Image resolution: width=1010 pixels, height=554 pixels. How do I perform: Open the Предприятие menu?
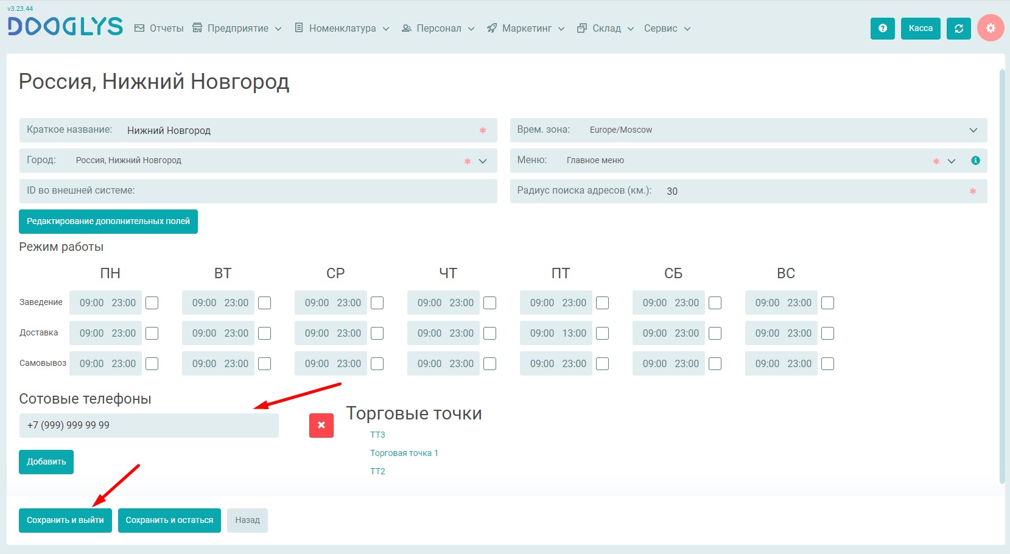[237, 28]
